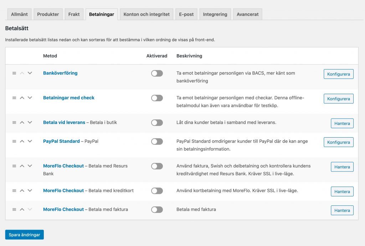Click Konfigurera for PayPal Standard
This screenshot has height=246, width=365.
click(x=339, y=142)
